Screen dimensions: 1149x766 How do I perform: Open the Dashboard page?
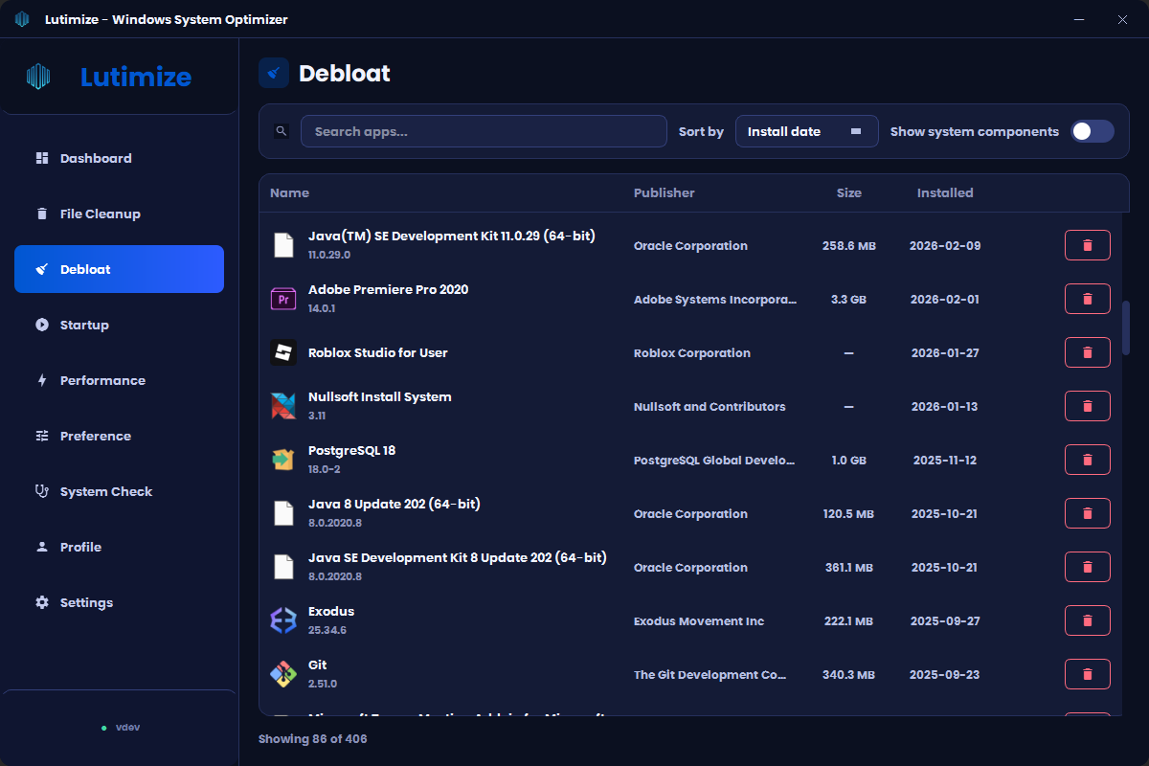pyautogui.click(x=119, y=158)
